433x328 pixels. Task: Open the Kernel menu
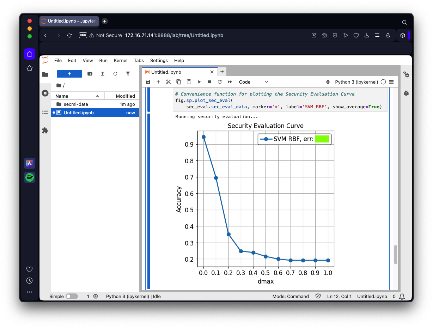coord(121,60)
